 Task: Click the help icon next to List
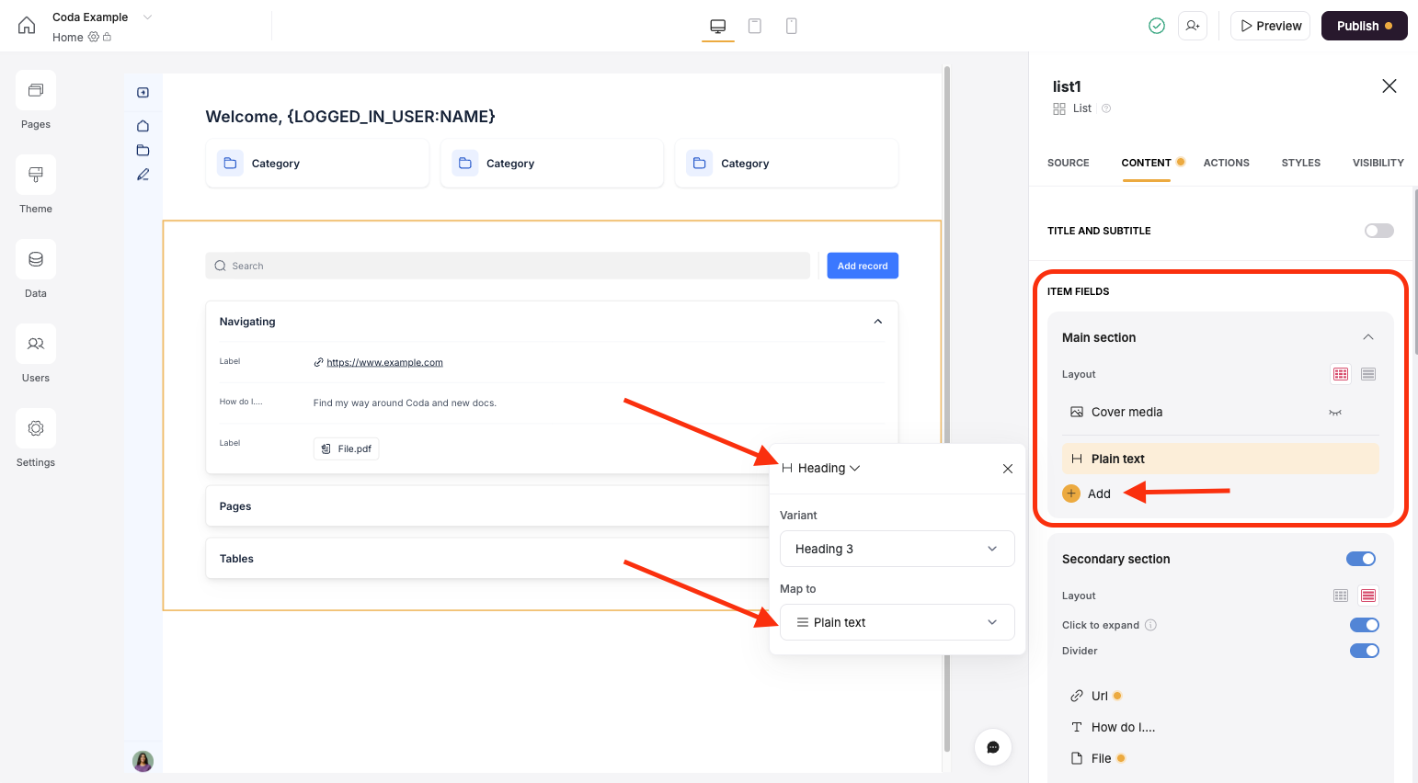(x=1106, y=108)
